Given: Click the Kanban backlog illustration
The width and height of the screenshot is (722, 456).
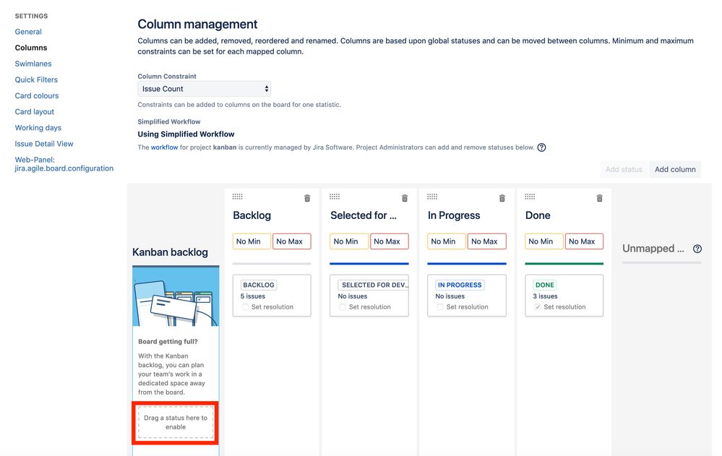Looking at the screenshot, I should (x=176, y=296).
